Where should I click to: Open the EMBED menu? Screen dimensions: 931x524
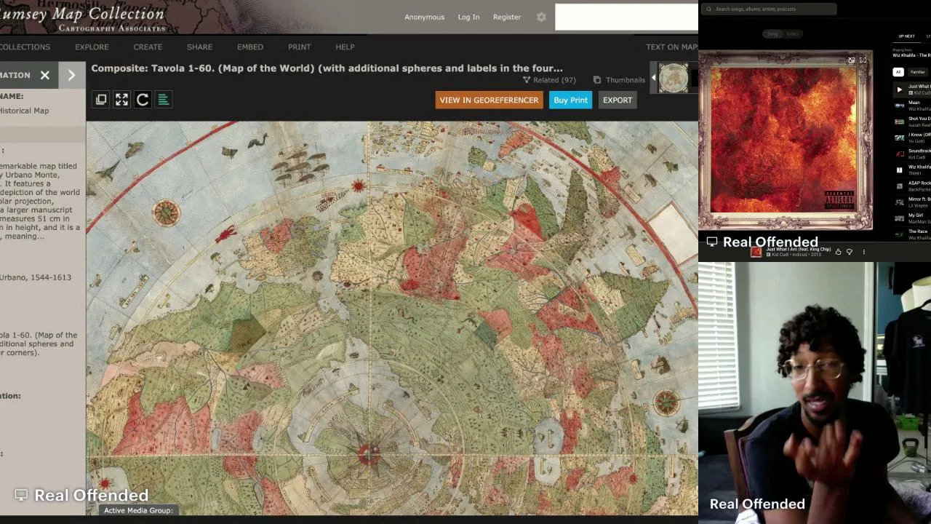tap(250, 47)
